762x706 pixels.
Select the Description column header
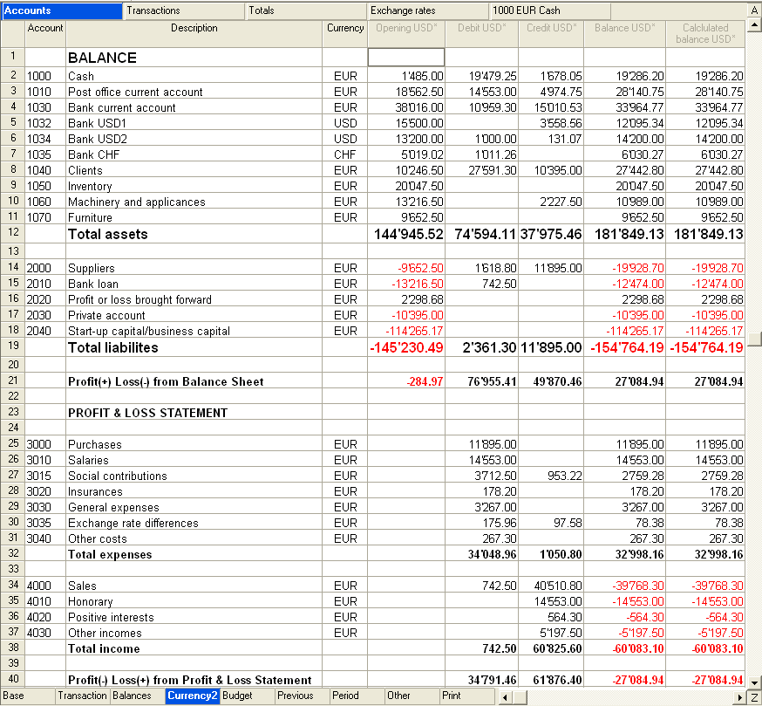[x=194, y=33]
